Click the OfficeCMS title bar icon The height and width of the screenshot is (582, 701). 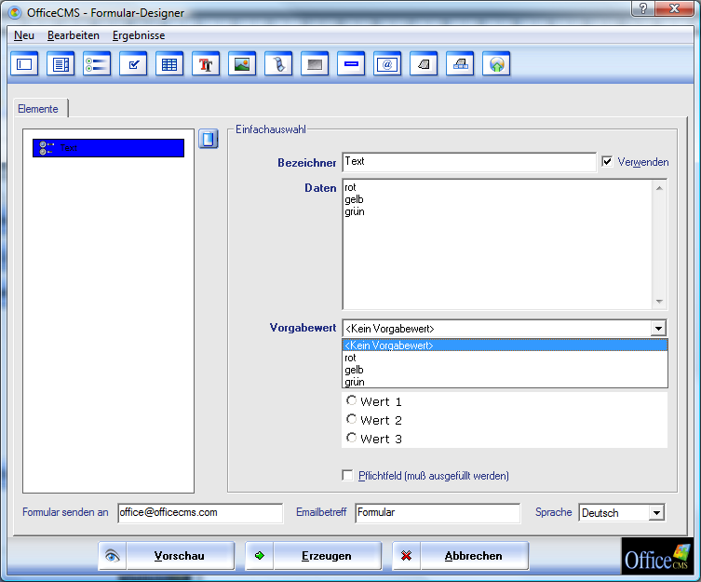click(15, 12)
